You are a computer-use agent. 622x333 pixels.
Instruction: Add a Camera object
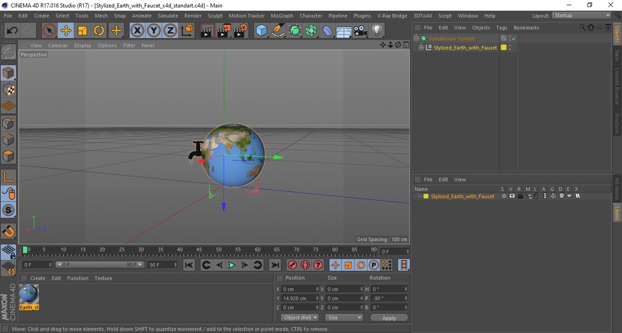point(360,31)
